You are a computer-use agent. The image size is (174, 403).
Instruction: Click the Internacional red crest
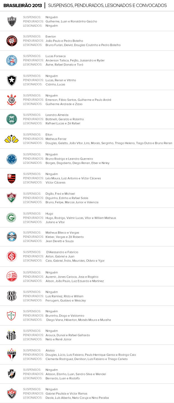12,256
